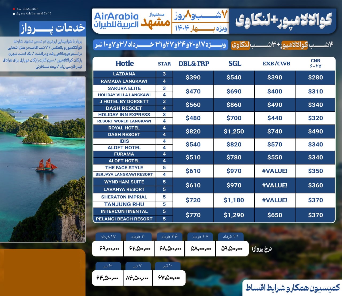Click the $650 EXB/CWB price
Viewport: 342px width, 296px height.
click(275, 215)
